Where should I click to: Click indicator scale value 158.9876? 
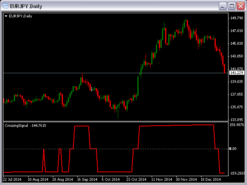pyautogui.click(x=237, y=125)
